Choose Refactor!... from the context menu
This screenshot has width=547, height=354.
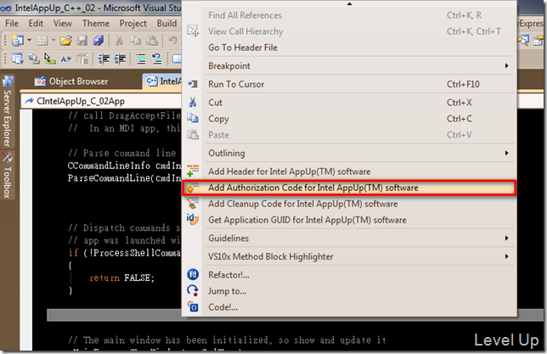pos(349,275)
